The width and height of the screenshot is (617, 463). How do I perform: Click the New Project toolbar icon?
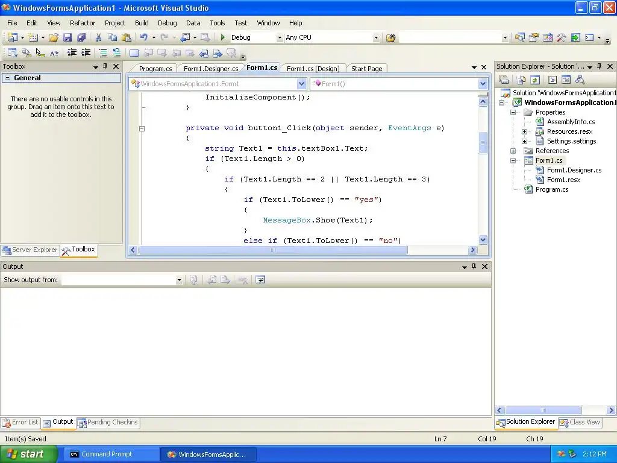pos(13,37)
